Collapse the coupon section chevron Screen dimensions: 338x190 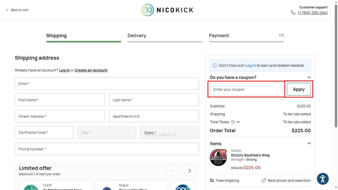(x=309, y=77)
